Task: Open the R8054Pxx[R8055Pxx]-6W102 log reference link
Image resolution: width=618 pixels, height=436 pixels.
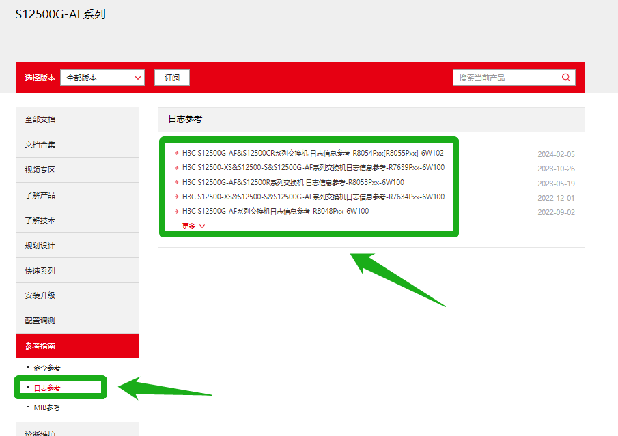Action: pyautogui.click(x=313, y=153)
